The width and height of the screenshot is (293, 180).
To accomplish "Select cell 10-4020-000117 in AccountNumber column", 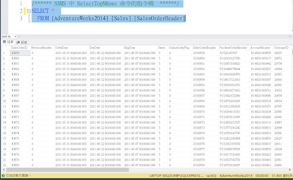I will pyautogui.click(x=261, y=58).
